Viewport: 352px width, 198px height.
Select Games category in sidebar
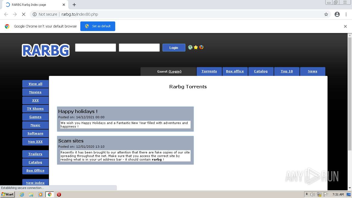coord(35,117)
